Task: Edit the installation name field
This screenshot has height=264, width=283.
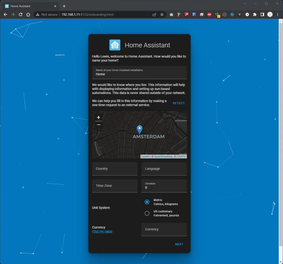Action: [139, 72]
